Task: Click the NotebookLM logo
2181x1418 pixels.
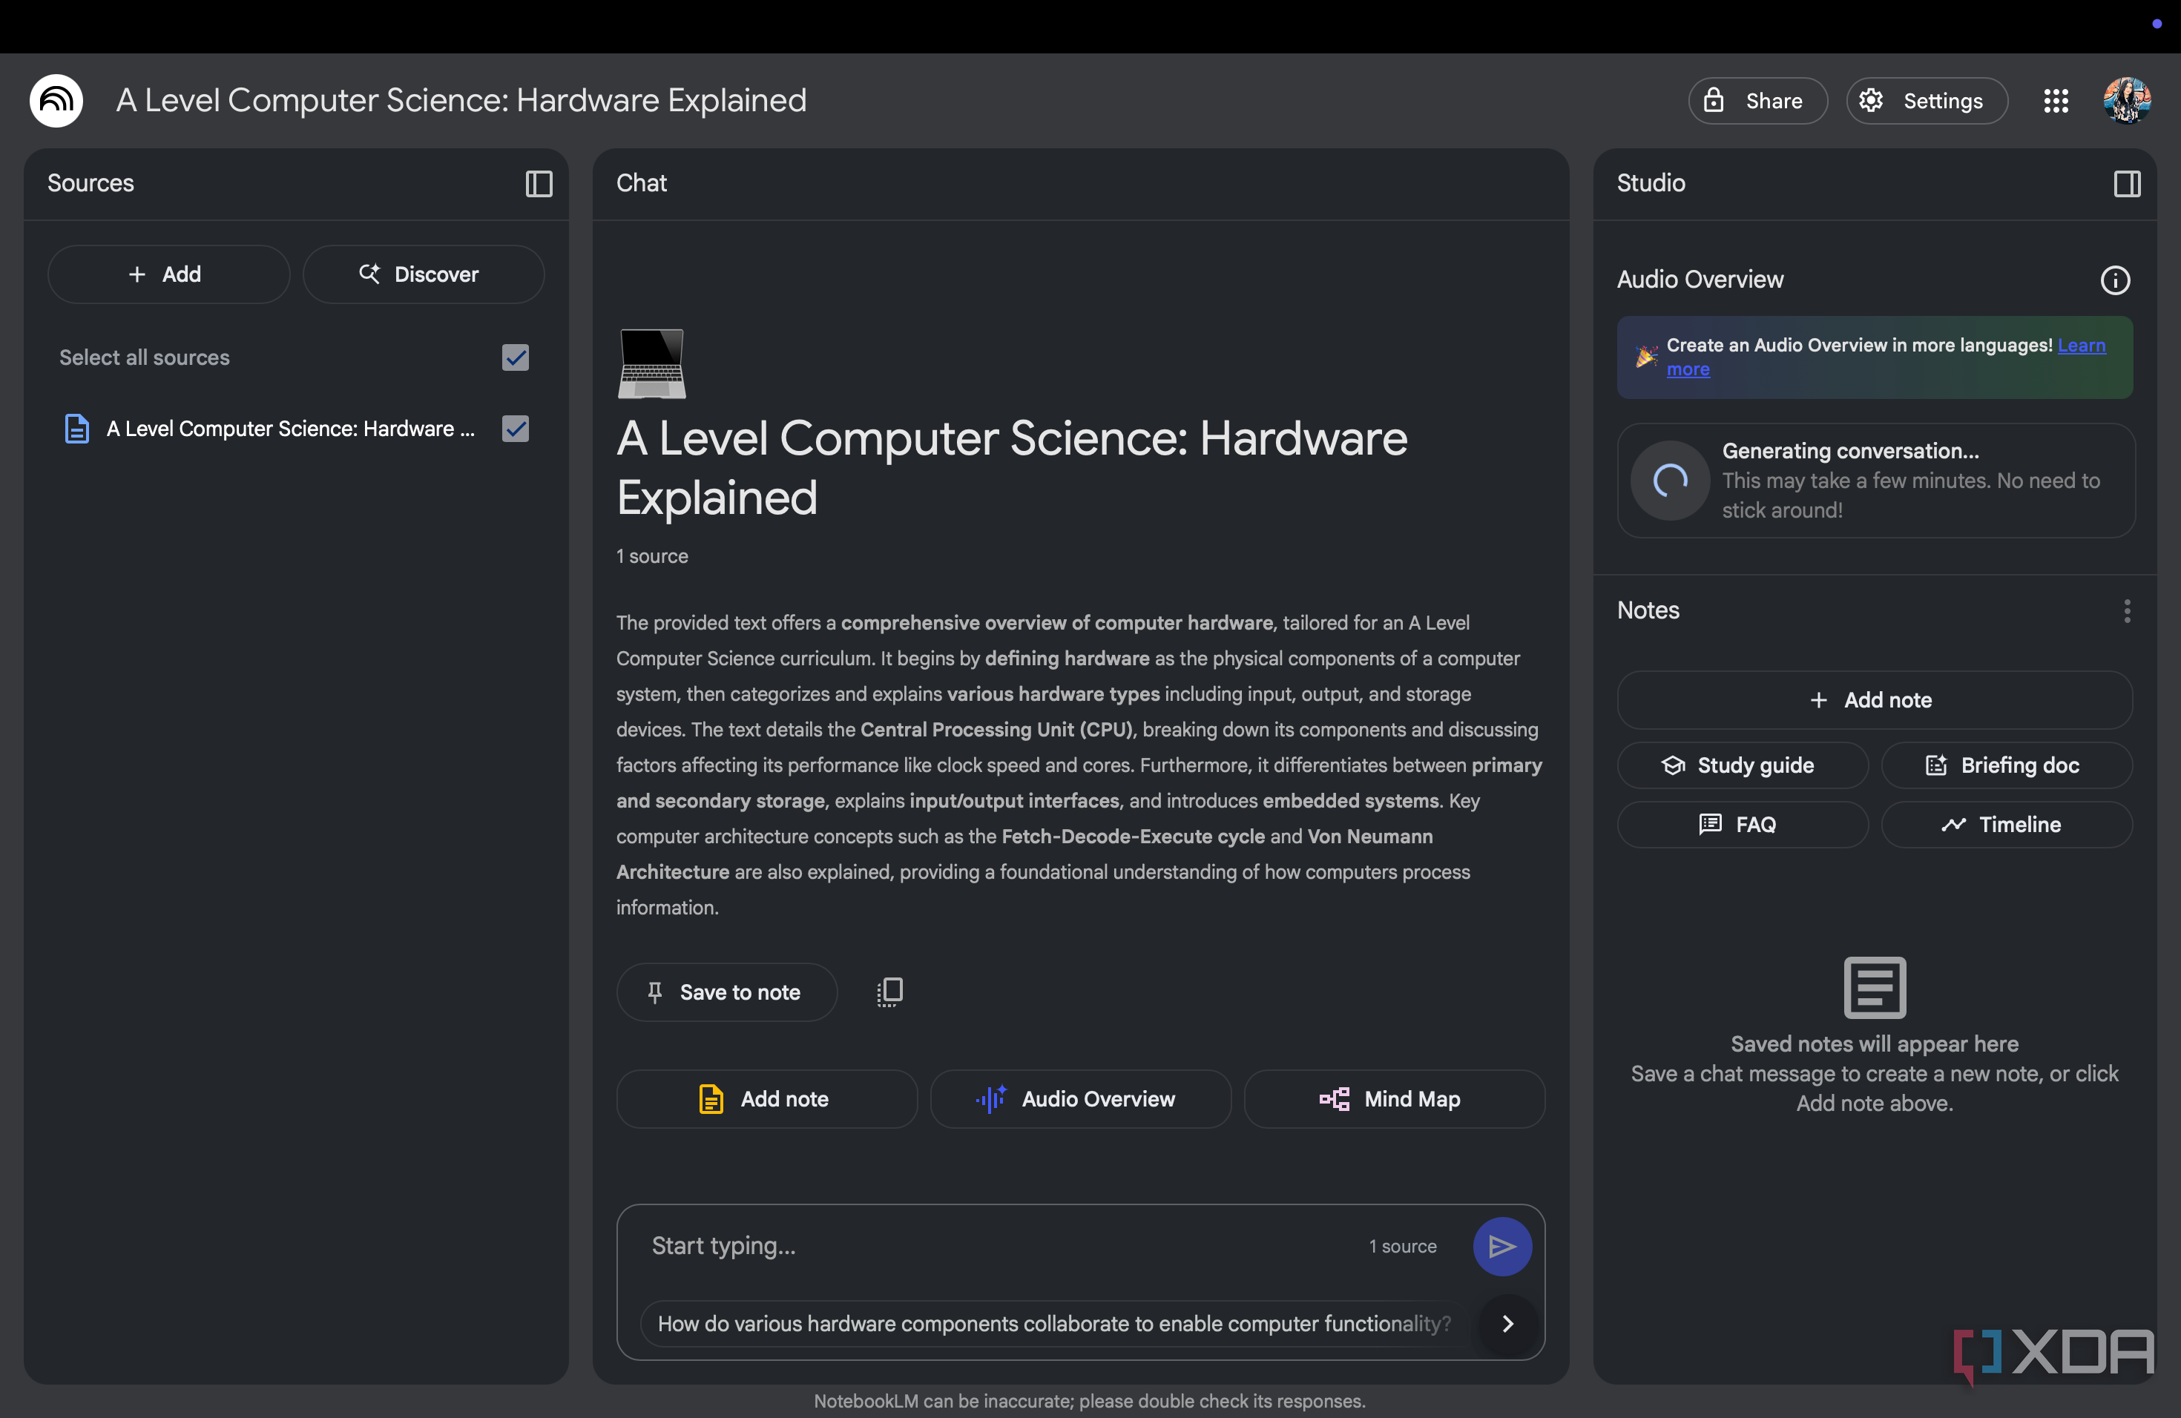Action: (x=56, y=101)
